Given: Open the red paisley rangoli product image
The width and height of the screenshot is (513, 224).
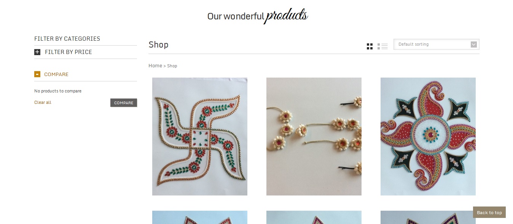Looking at the screenshot, I should [428, 137].
